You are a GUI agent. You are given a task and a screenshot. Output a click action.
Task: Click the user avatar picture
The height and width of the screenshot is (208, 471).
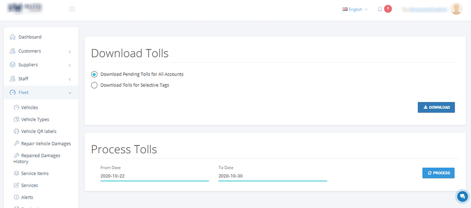(x=456, y=9)
